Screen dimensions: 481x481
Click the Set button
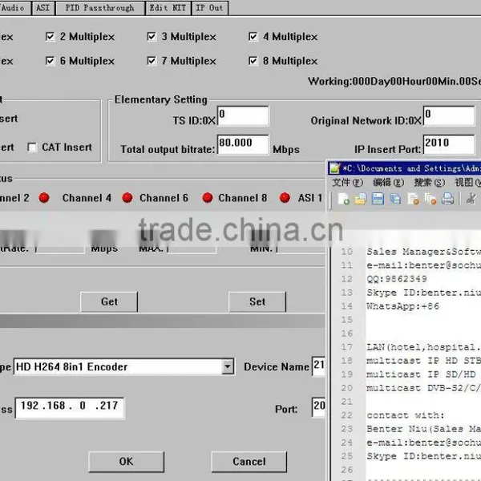tap(257, 302)
